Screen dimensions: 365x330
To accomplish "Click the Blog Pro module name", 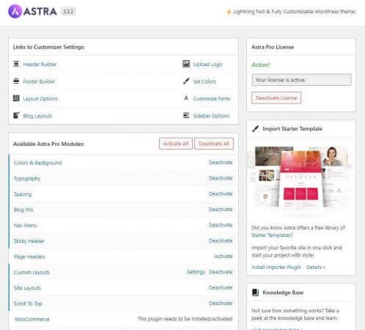I will [23, 210].
